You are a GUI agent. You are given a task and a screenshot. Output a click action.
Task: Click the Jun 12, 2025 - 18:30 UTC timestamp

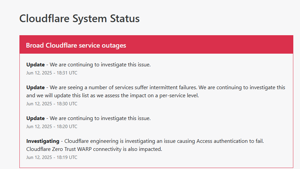tap(52, 104)
